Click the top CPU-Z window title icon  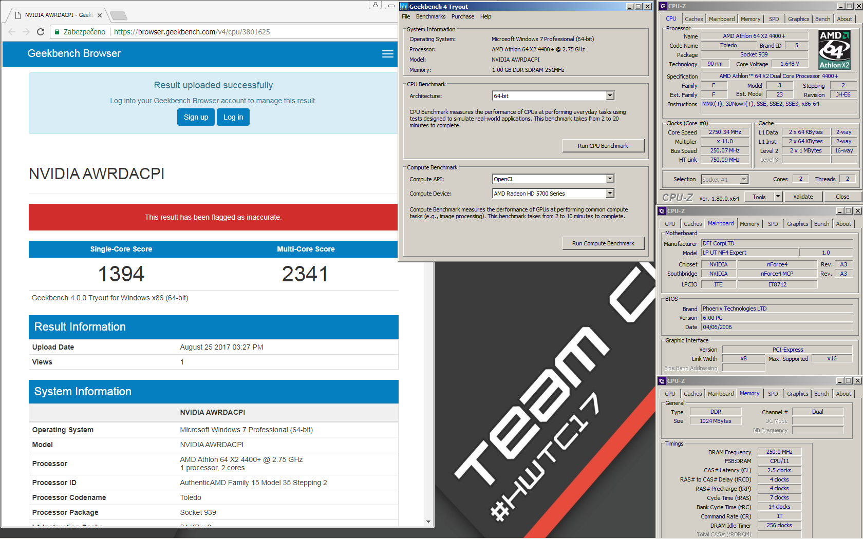pos(663,6)
